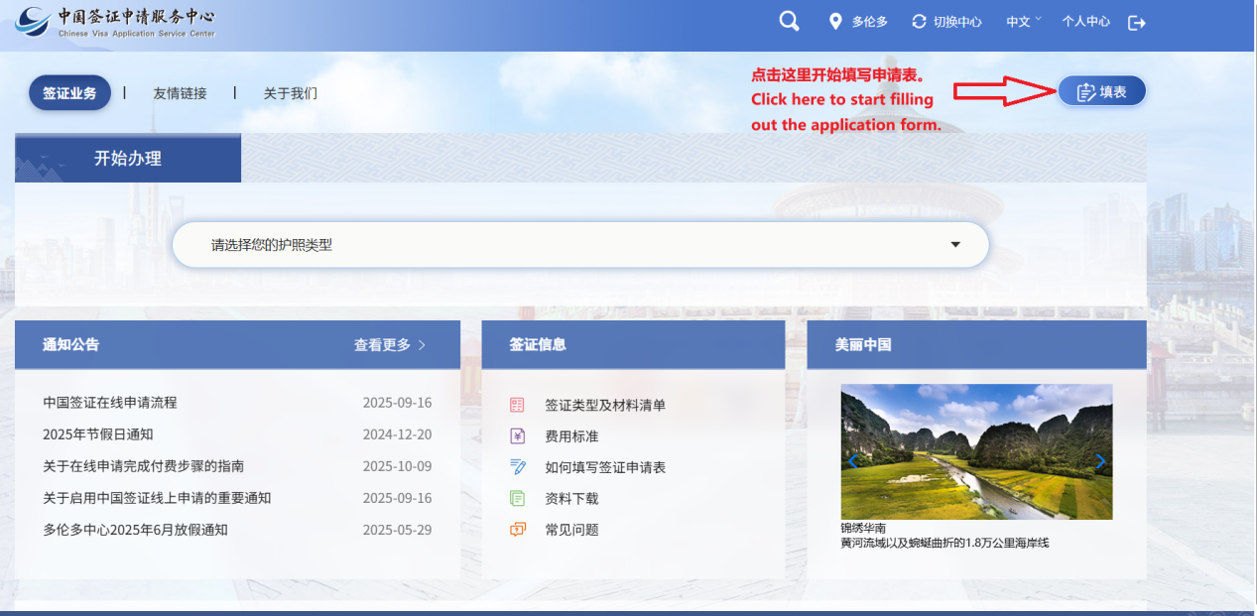Click 切换中心 text link
The width and height of the screenshot is (1257, 616).
pos(957,22)
